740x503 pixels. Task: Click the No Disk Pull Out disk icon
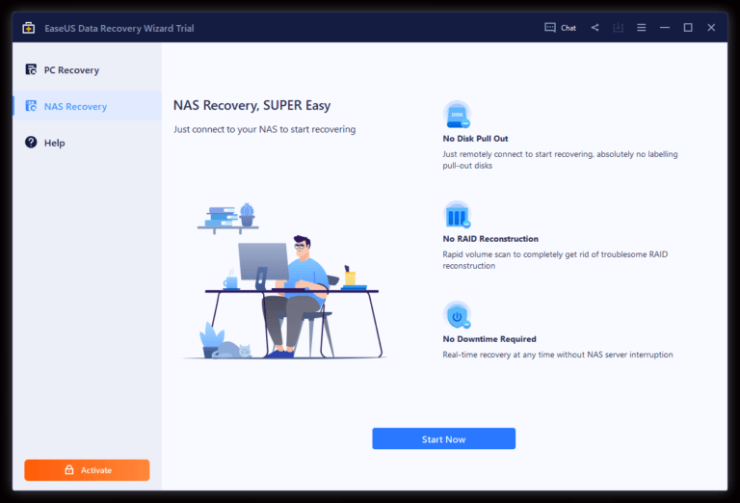[x=457, y=115]
